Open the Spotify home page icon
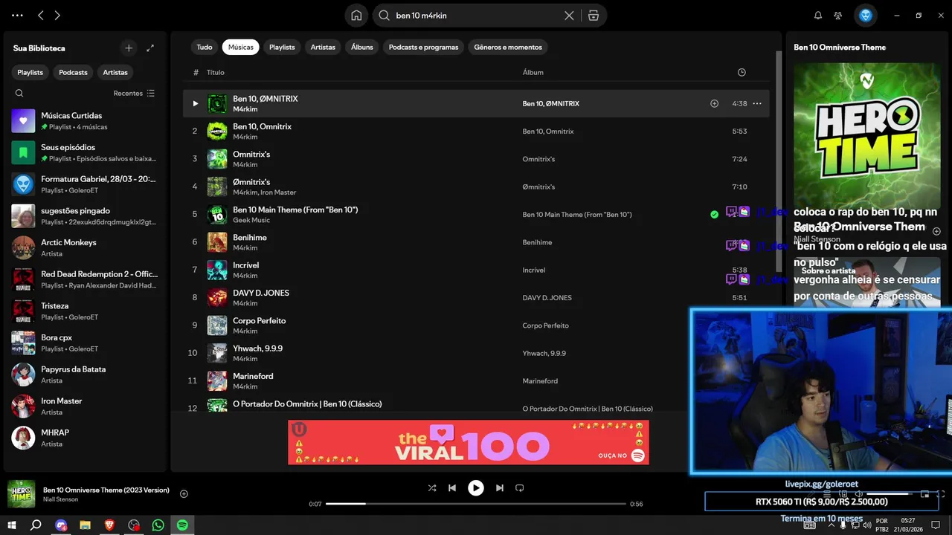The image size is (952, 535). click(356, 16)
